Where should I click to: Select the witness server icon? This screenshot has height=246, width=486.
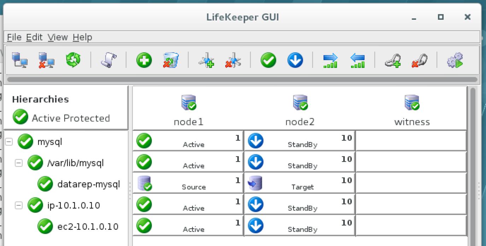pyautogui.click(x=412, y=102)
